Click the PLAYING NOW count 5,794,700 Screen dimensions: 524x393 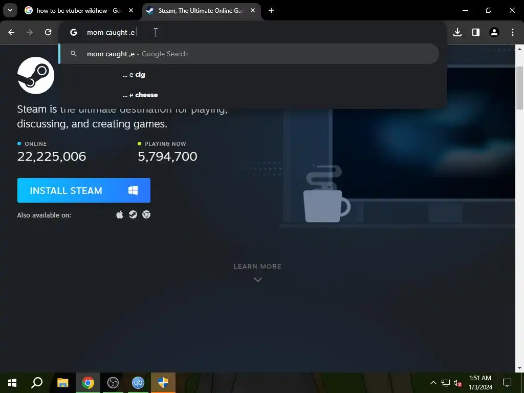[167, 157]
